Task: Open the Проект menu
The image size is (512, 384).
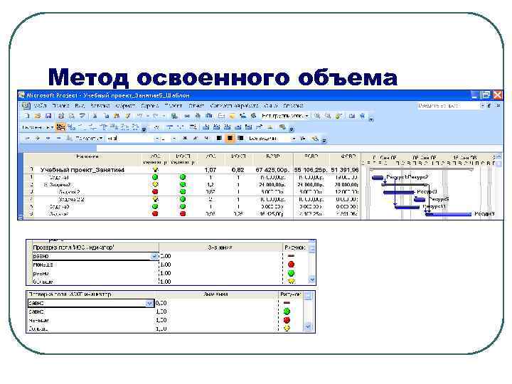Action: pos(173,105)
